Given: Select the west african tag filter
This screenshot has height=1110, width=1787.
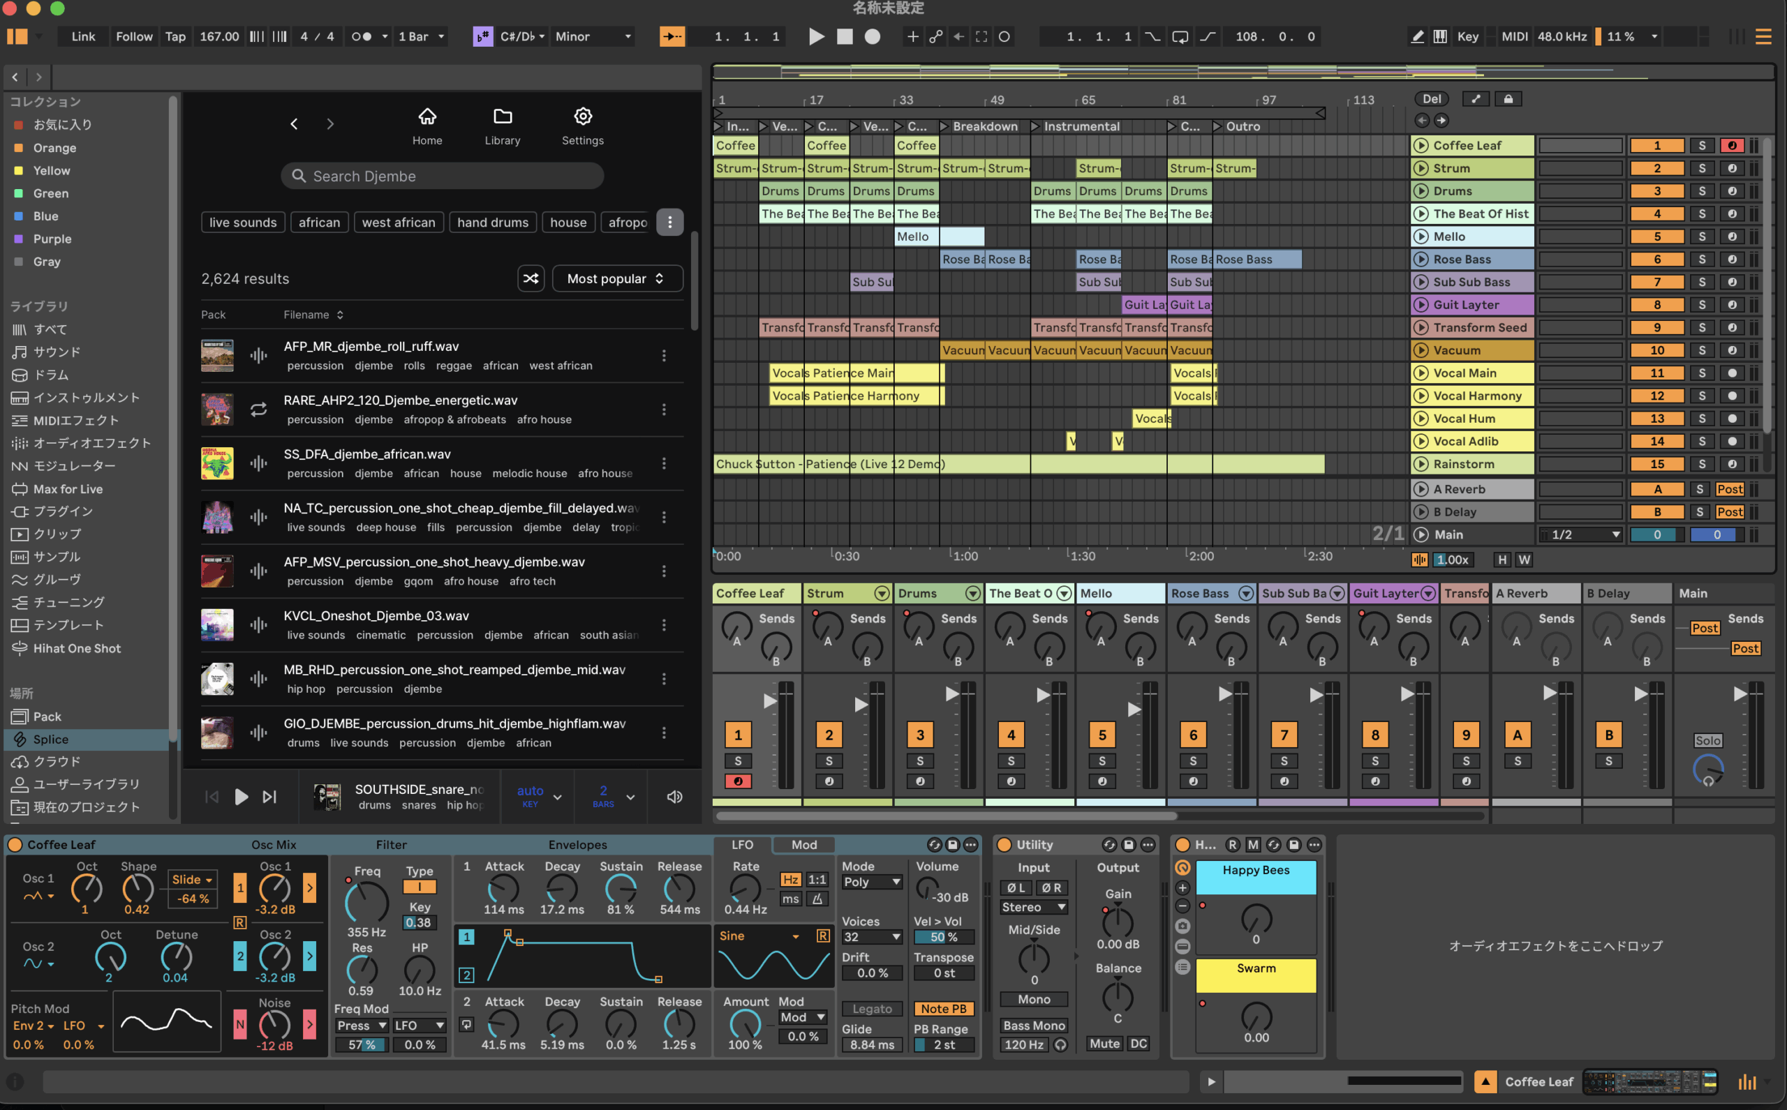Looking at the screenshot, I should click(398, 223).
